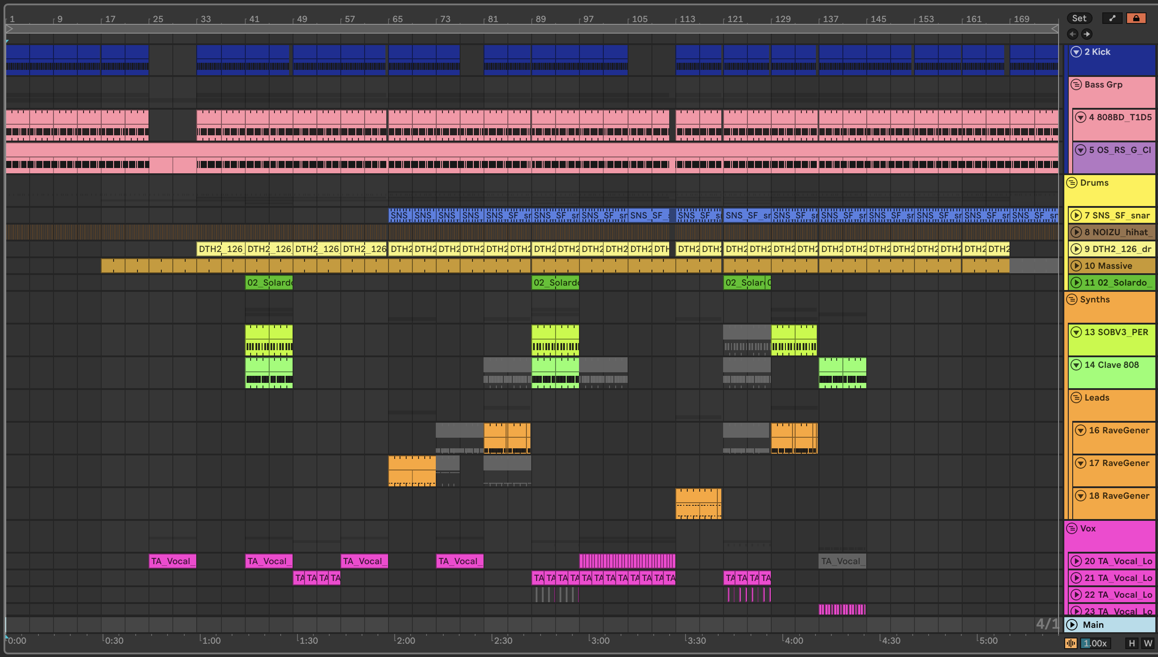Click the 1.00x zoom factor field
The image size is (1158, 657).
coord(1095,643)
